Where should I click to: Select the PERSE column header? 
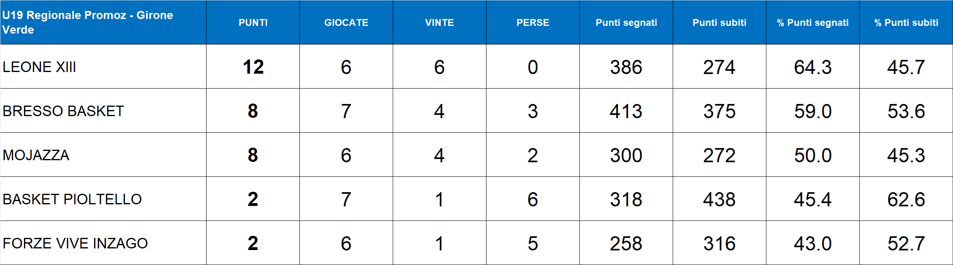[x=533, y=23]
